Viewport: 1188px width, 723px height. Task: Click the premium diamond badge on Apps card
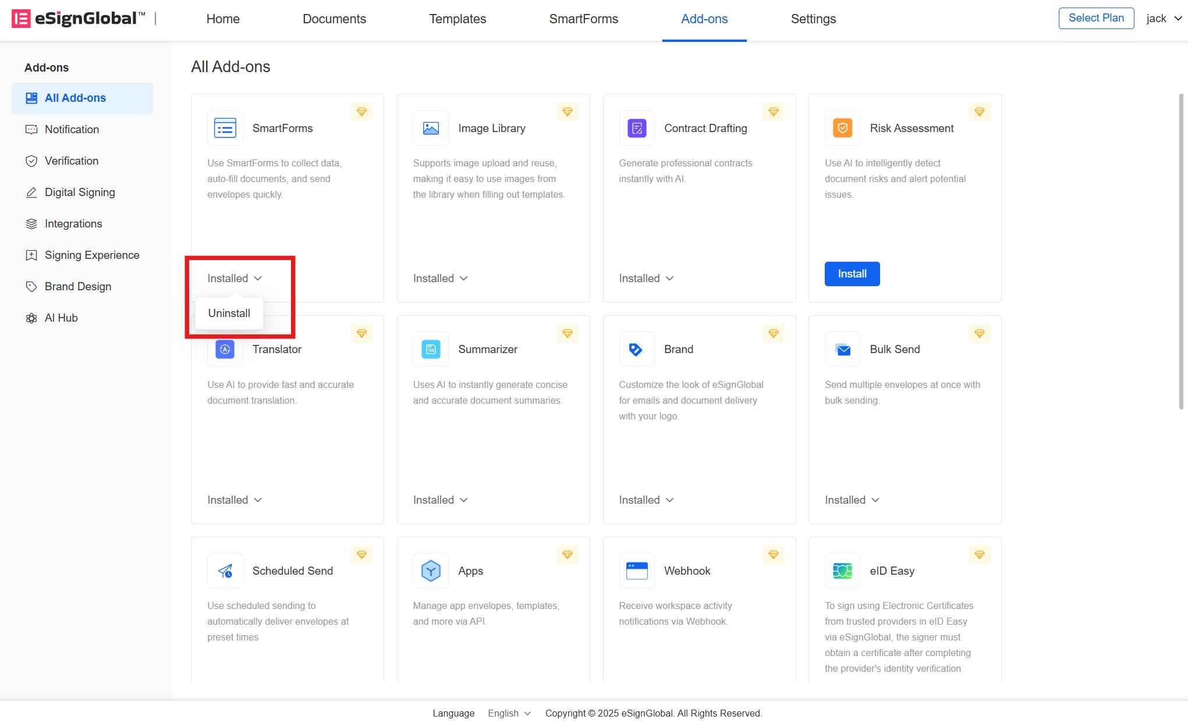(568, 554)
